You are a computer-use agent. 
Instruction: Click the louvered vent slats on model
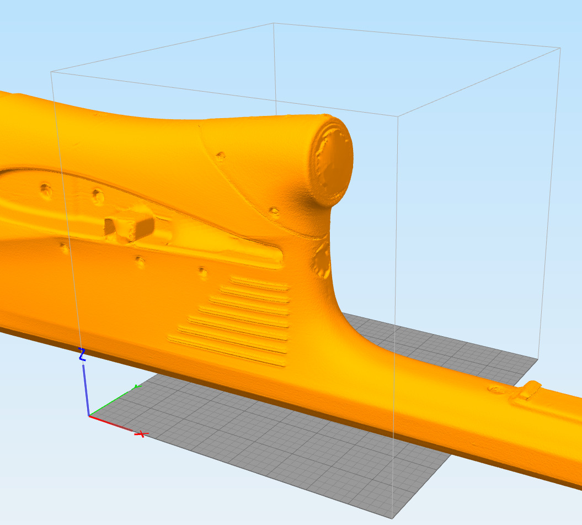click(x=229, y=321)
